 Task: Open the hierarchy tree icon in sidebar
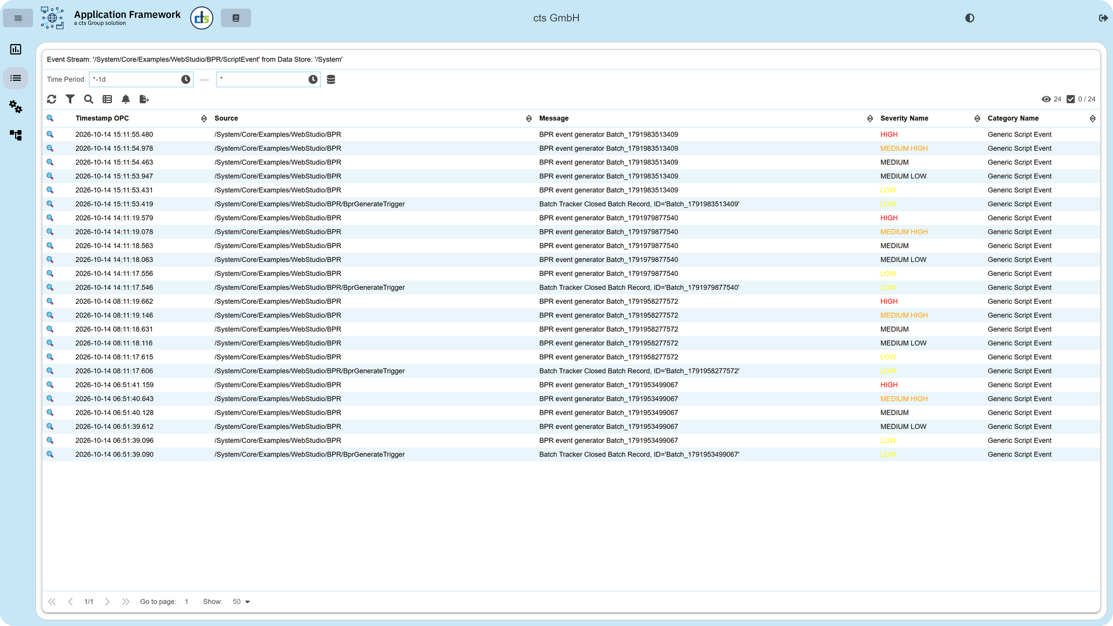(16, 135)
